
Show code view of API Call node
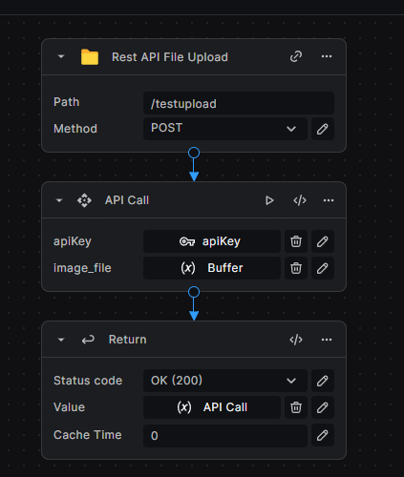tap(300, 200)
